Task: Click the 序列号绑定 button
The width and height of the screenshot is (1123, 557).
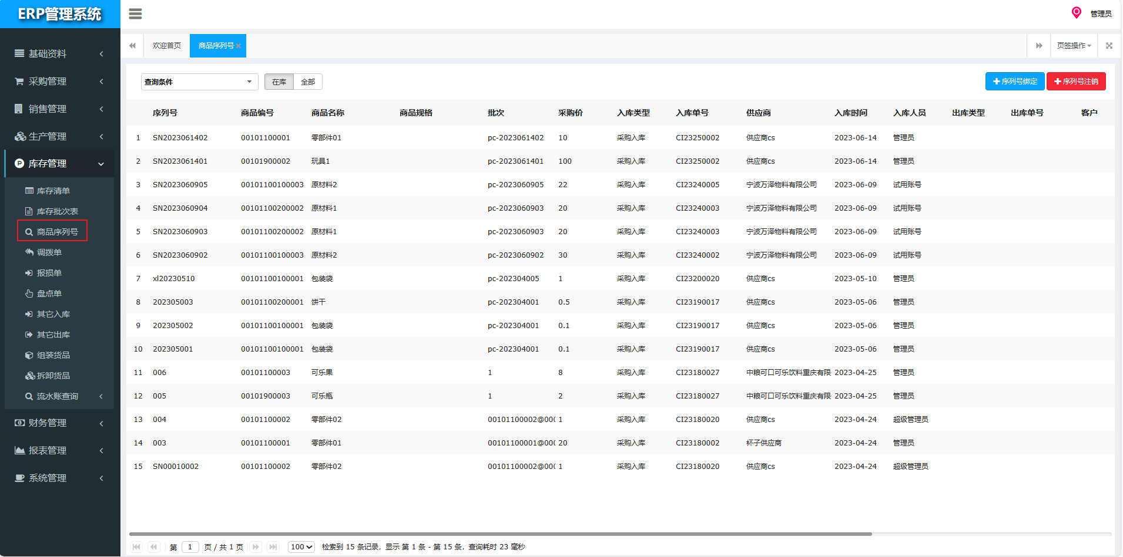Action: [1014, 82]
